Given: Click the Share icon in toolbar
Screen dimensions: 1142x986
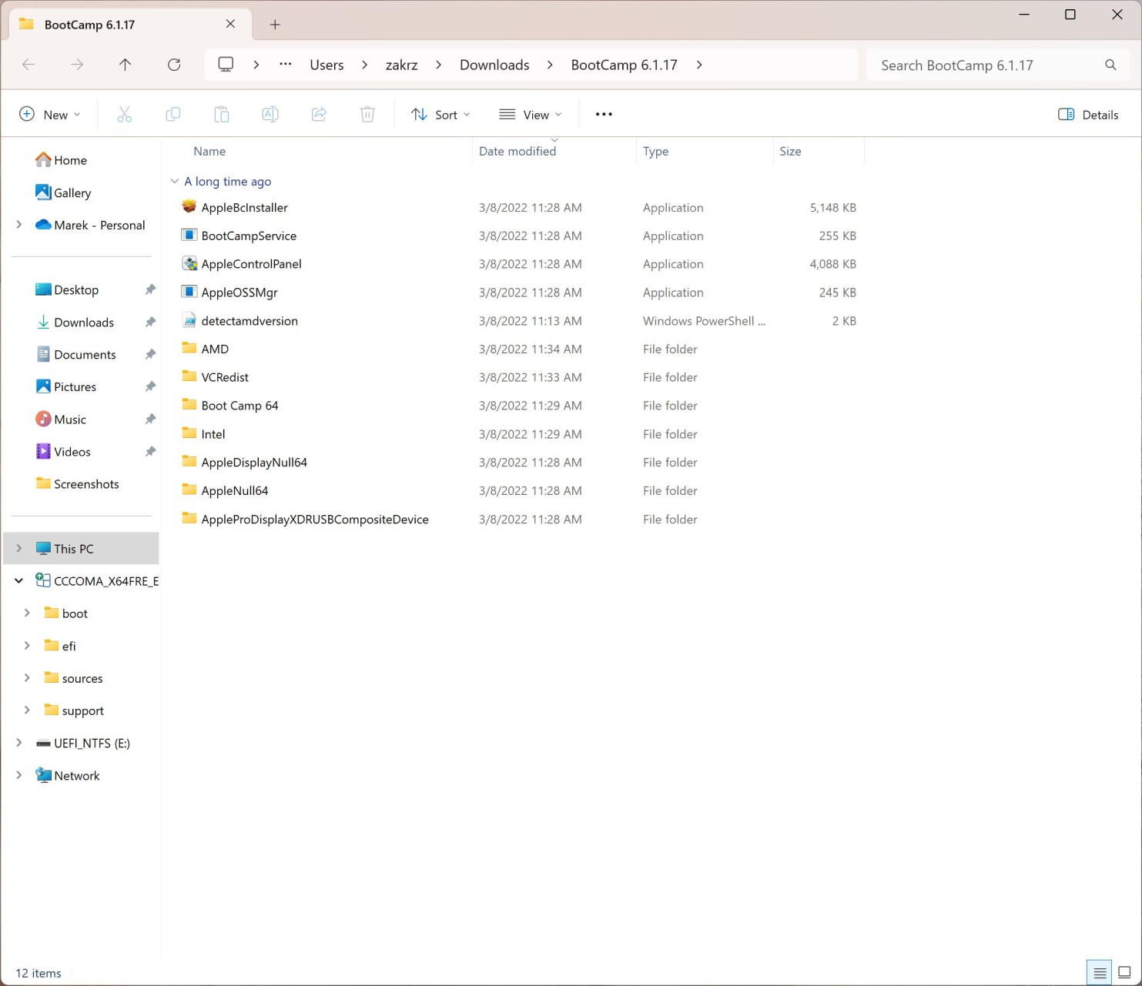Looking at the screenshot, I should [x=319, y=115].
